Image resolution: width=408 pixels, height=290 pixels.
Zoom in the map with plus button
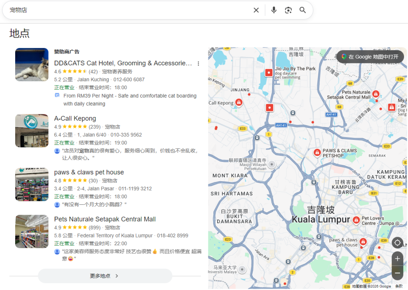[397, 259]
